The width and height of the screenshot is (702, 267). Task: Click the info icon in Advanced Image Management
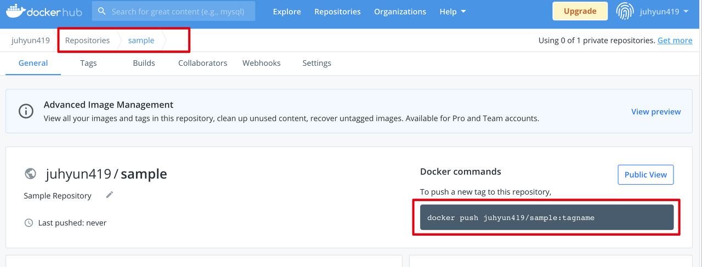click(26, 111)
